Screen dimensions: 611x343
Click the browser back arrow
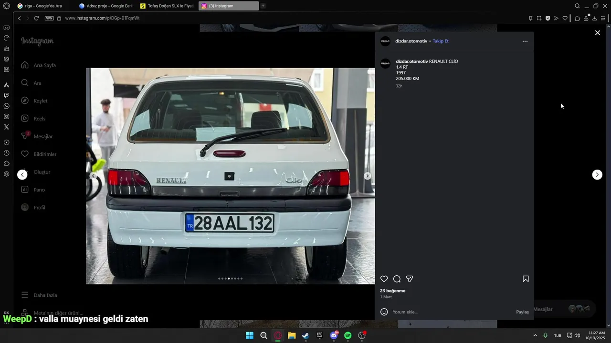click(x=19, y=18)
